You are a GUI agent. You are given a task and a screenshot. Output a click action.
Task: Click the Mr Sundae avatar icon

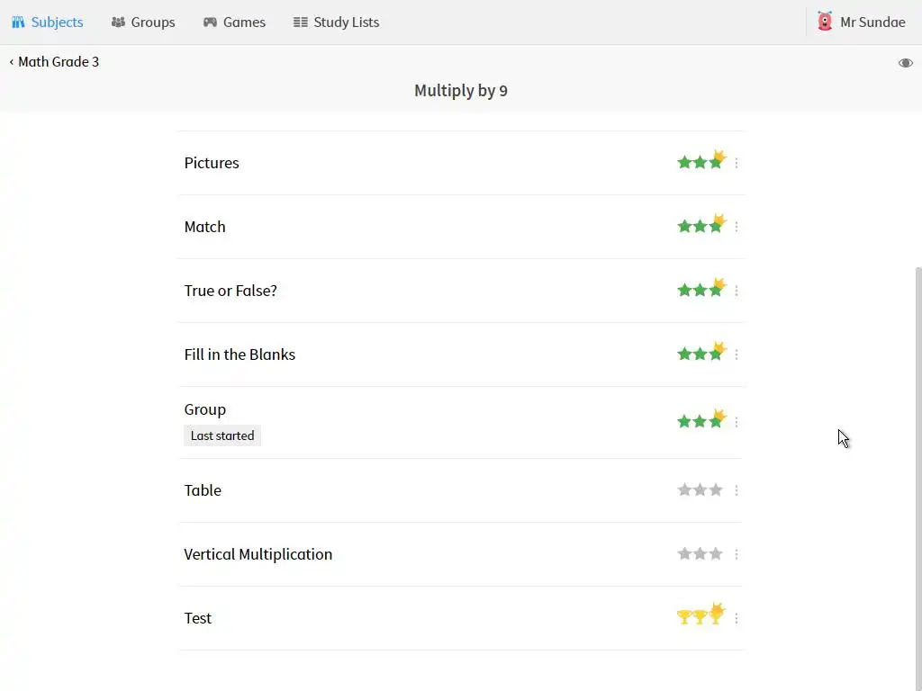coord(825,22)
